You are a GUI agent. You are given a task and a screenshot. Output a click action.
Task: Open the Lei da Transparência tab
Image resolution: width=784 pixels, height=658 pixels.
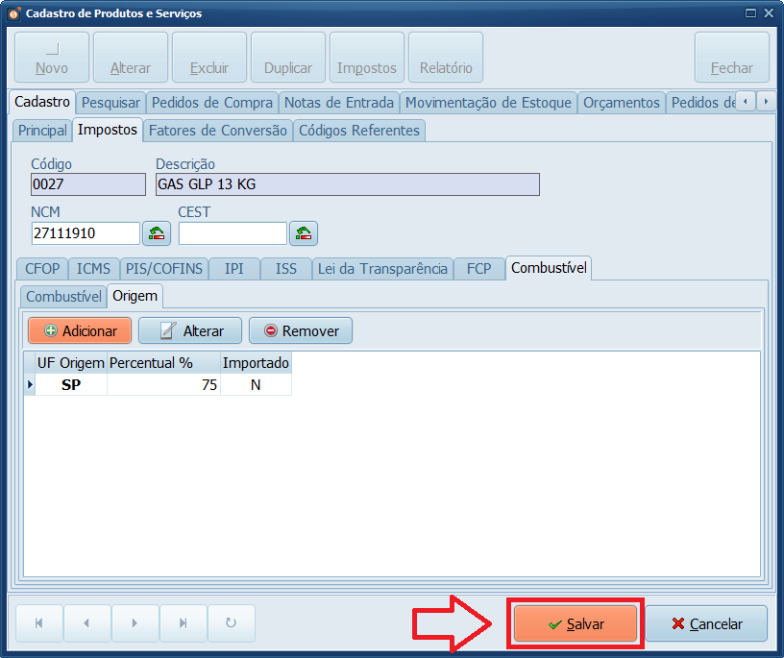[382, 269]
